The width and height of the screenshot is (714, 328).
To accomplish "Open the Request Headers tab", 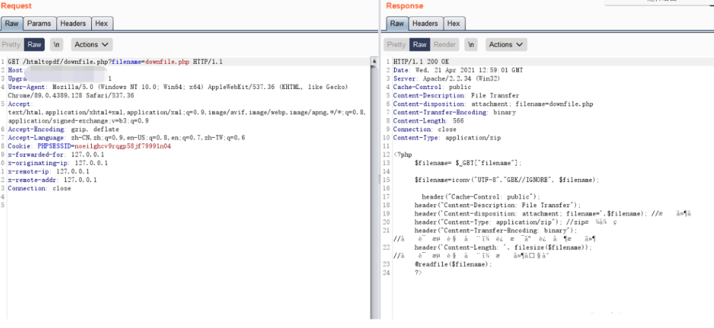I will point(73,23).
